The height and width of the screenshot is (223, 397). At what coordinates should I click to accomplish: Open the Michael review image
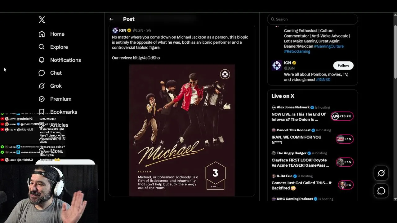click(182, 130)
